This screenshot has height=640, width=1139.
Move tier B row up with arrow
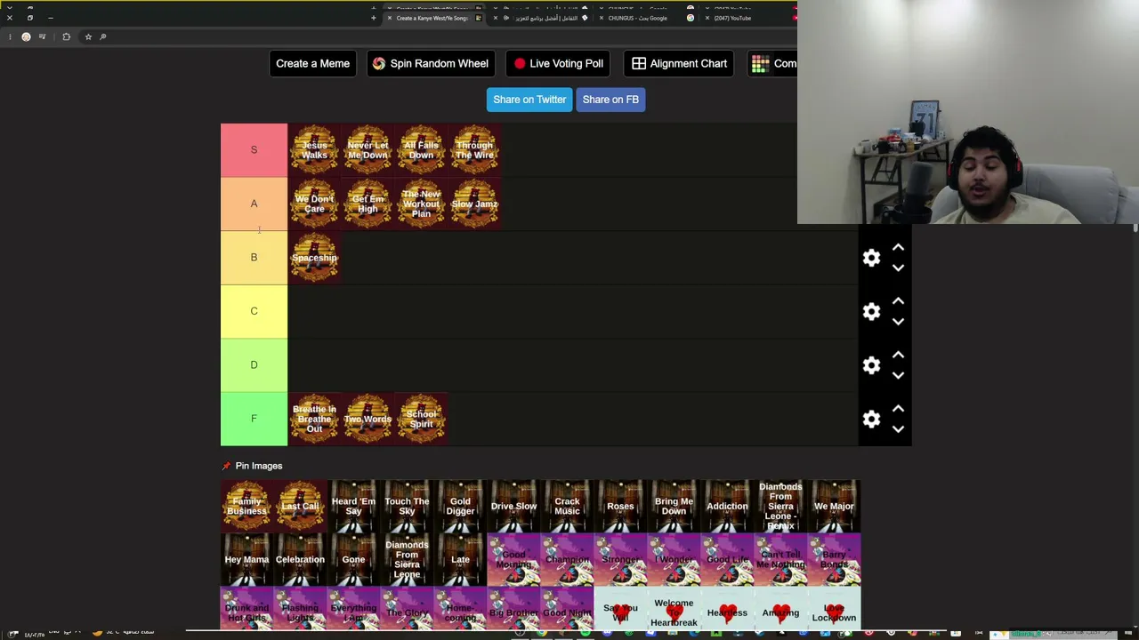(898, 248)
